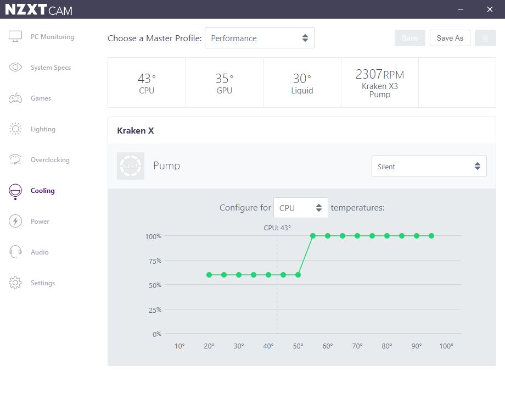Click the 'CPU: 43°' graph marker label
This screenshot has height=415, width=505.
click(x=277, y=228)
